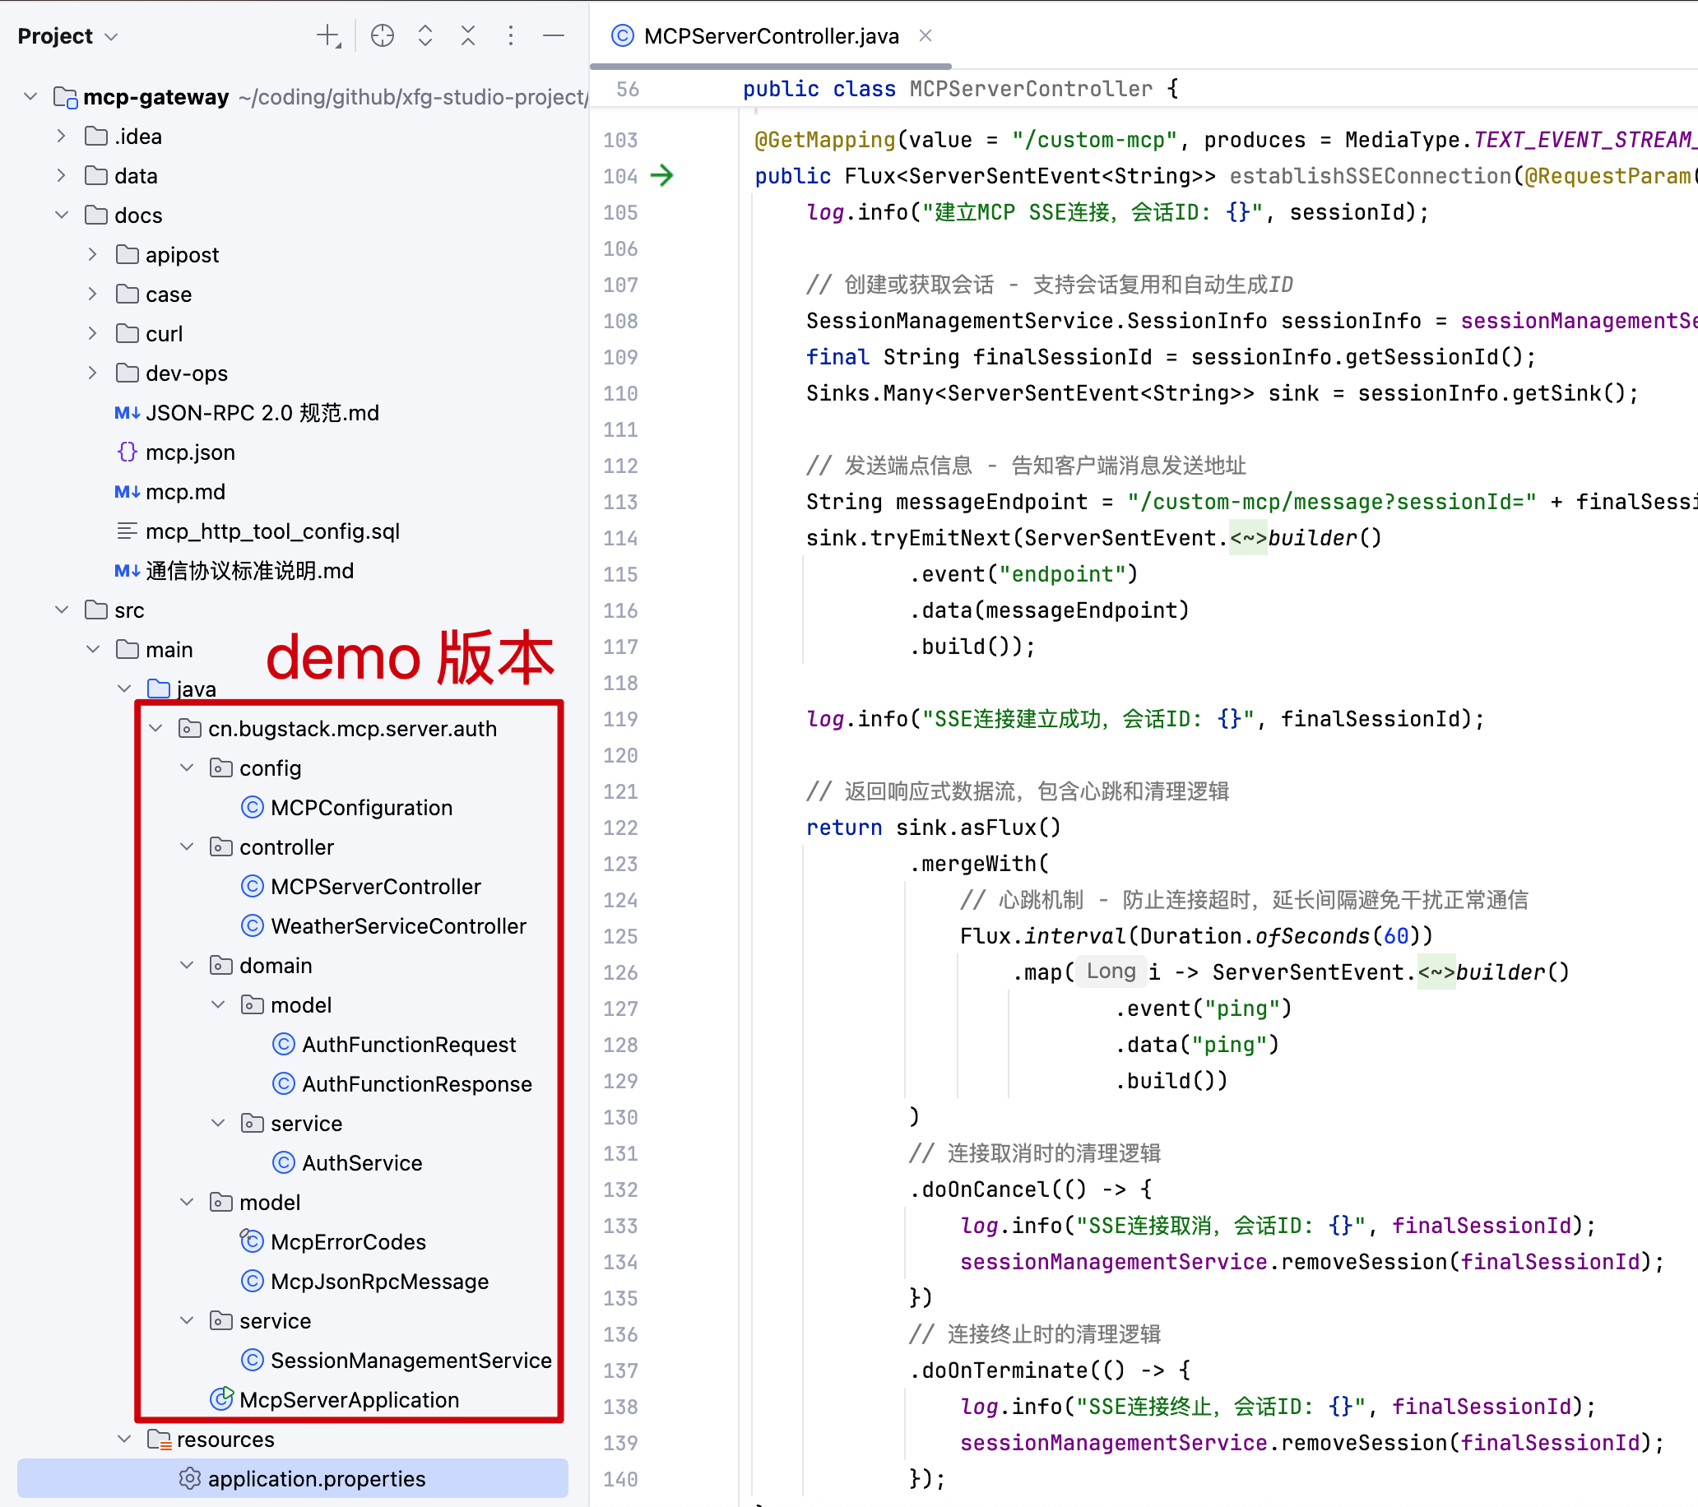The height and width of the screenshot is (1507, 1698).
Task: Expand the .idea folder
Action: point(61,137)
